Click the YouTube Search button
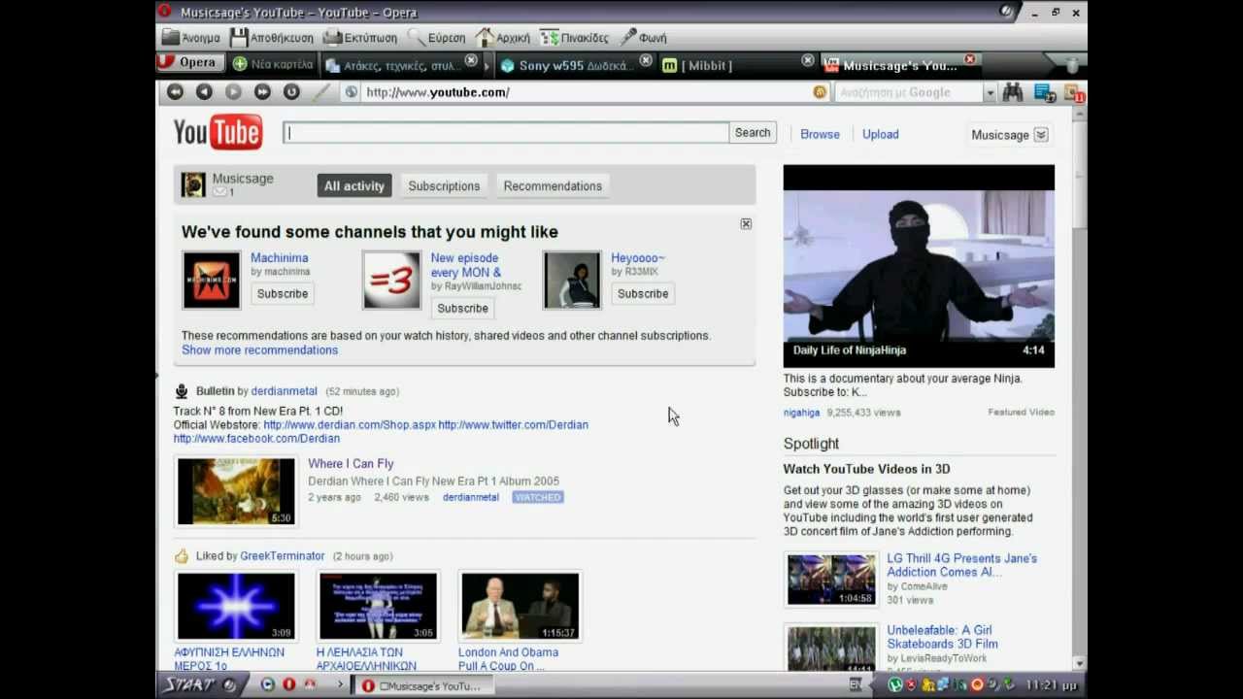 (x=753, y=133)
